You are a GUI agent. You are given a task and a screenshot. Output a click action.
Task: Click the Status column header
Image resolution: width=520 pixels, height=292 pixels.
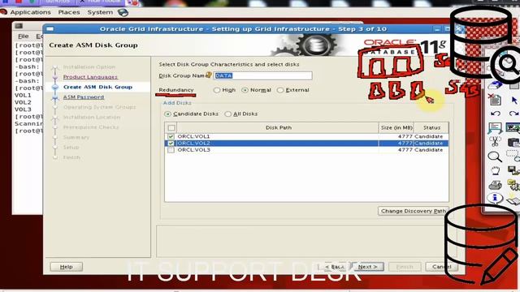pos(431,128)
